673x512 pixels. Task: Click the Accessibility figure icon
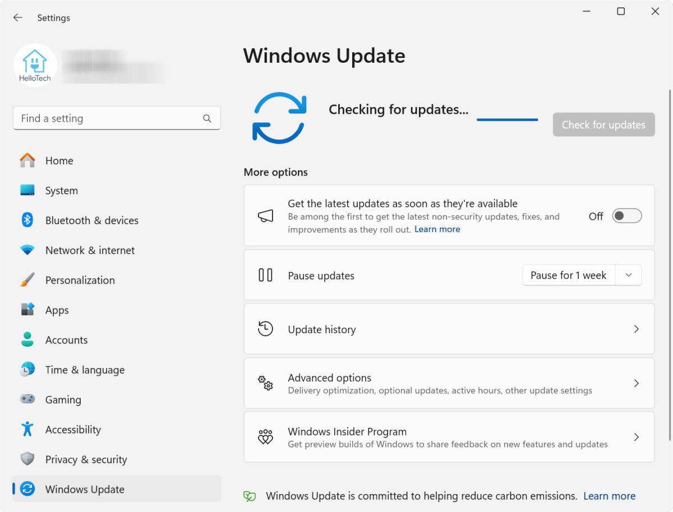click(27, 430)
